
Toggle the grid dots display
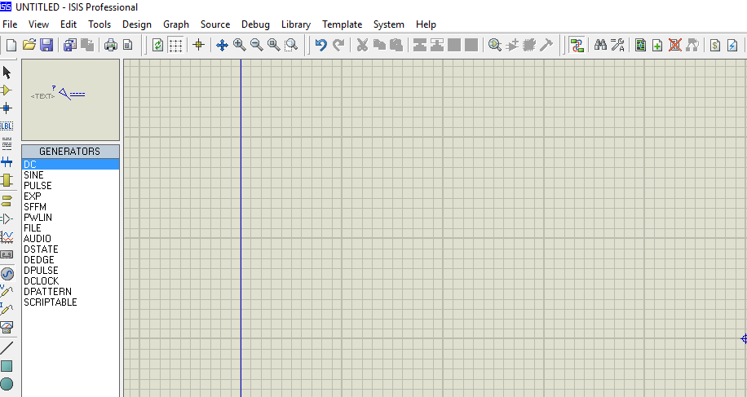click(x=175, y=45)
